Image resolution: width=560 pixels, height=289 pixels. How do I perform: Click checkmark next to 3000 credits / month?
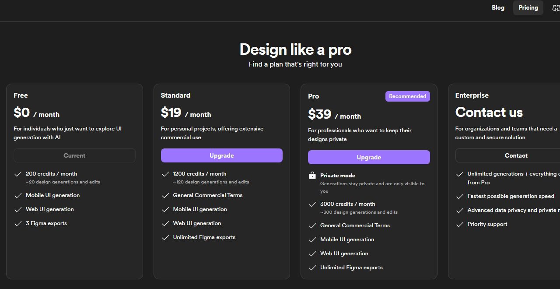pos(312,204)
